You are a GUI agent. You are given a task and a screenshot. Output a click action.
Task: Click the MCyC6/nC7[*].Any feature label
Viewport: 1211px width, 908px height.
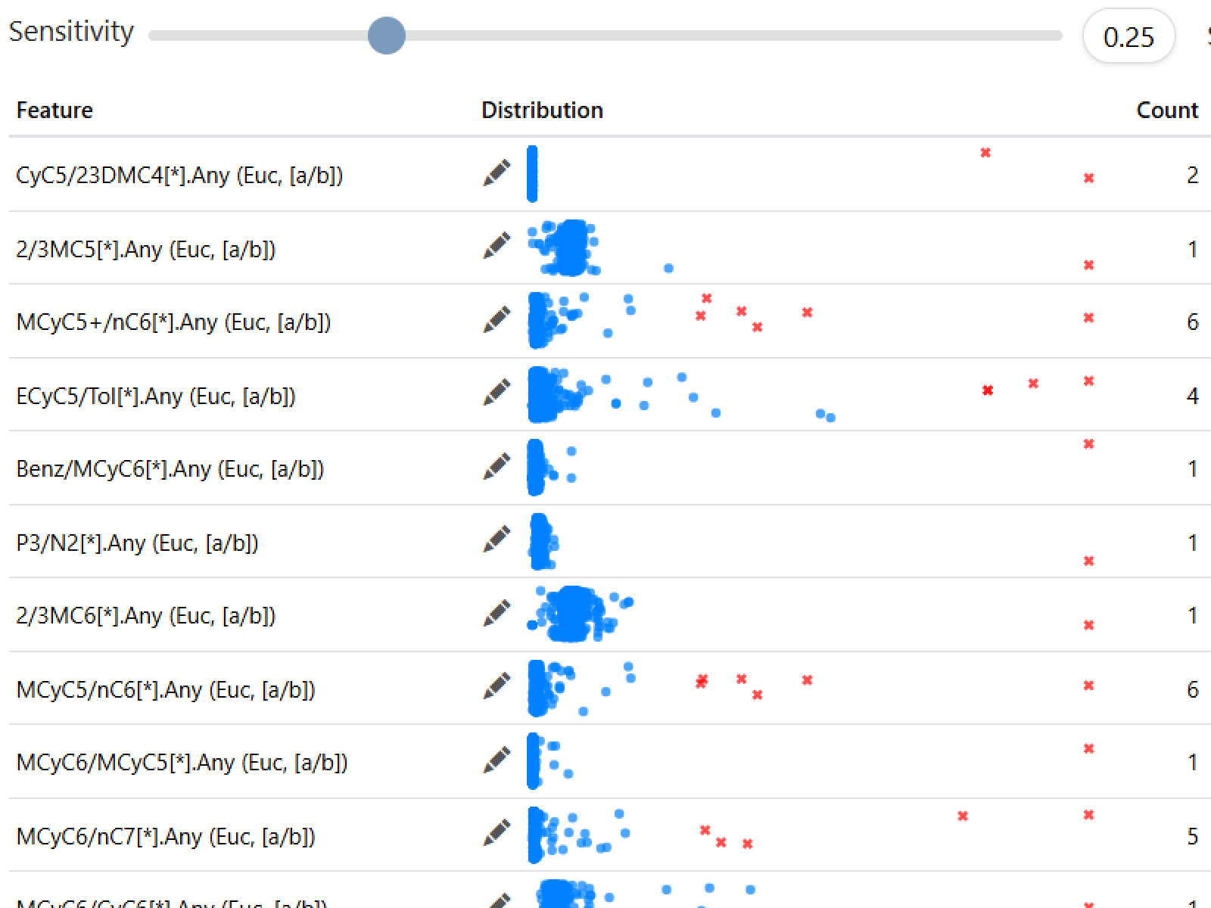pos(166,837)
